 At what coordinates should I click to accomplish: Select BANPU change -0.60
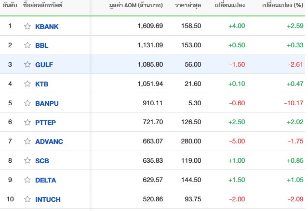(x=237, y=103)
